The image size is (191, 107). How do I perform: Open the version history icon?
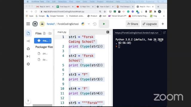(95, 24)
